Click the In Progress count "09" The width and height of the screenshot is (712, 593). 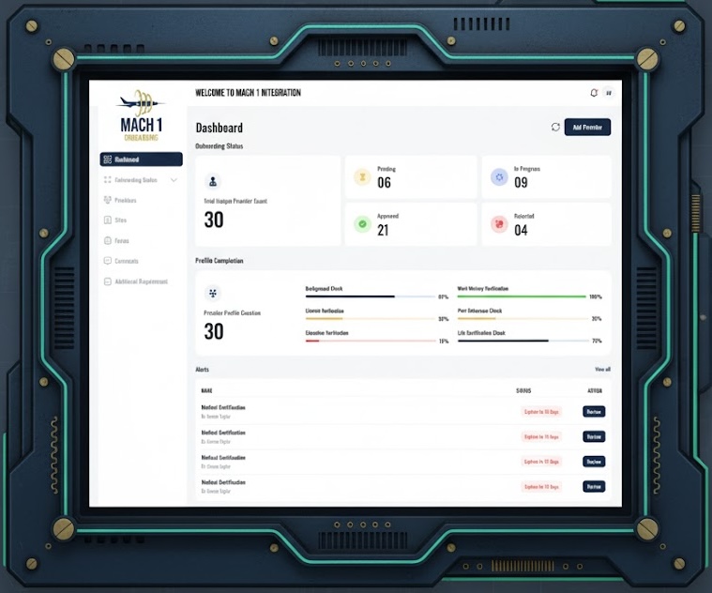521,183
